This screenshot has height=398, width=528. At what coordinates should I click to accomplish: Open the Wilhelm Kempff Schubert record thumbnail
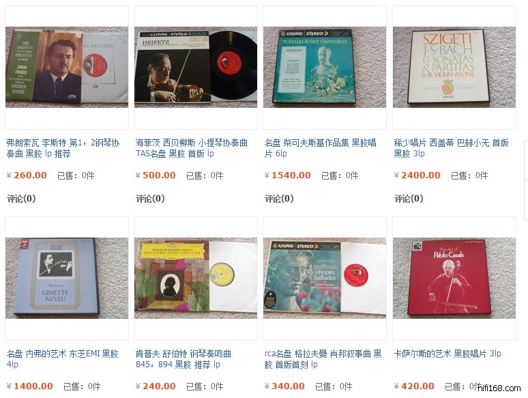click(196, 279)
